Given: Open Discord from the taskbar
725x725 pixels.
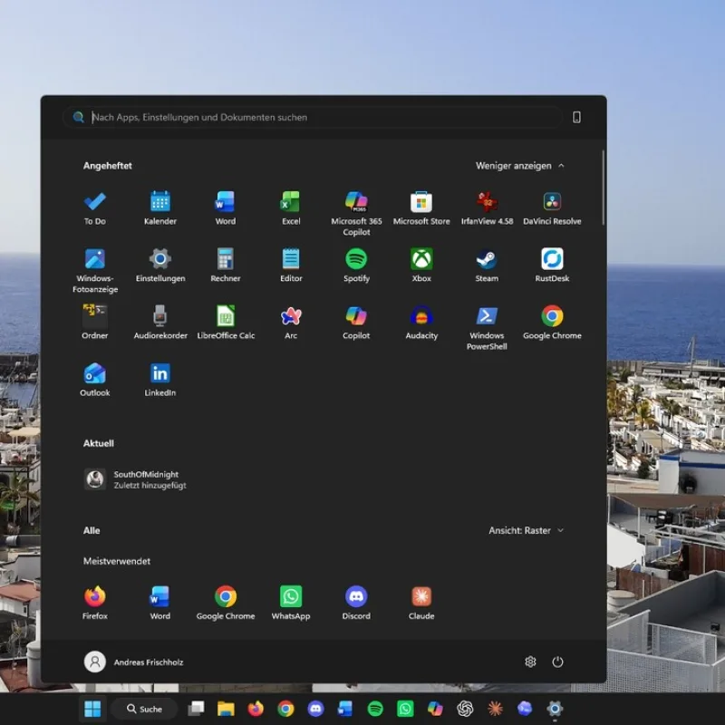Looking at the screenshot, I should tap(315, 709).
